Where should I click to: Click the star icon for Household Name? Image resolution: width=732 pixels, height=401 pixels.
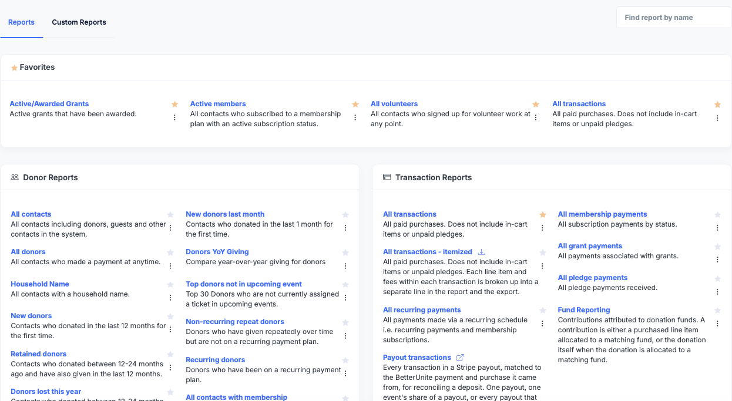170,285
